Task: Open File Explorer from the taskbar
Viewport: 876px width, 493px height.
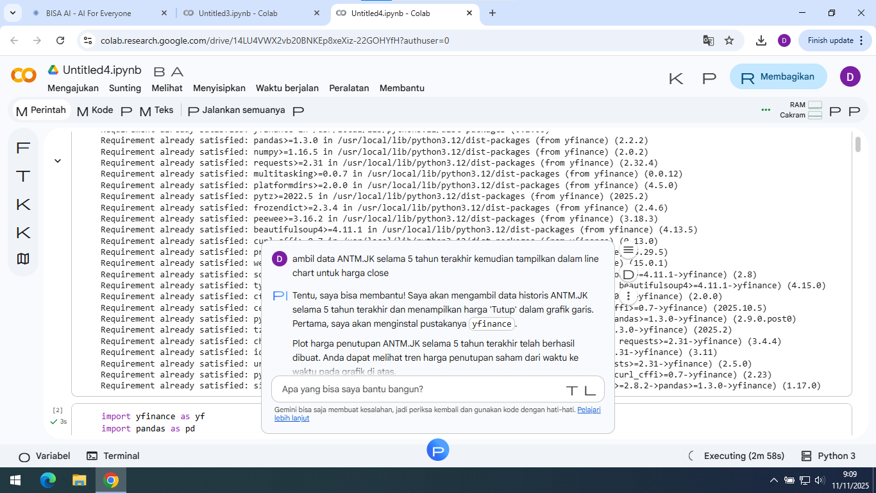Action: (x=79, y=480)
